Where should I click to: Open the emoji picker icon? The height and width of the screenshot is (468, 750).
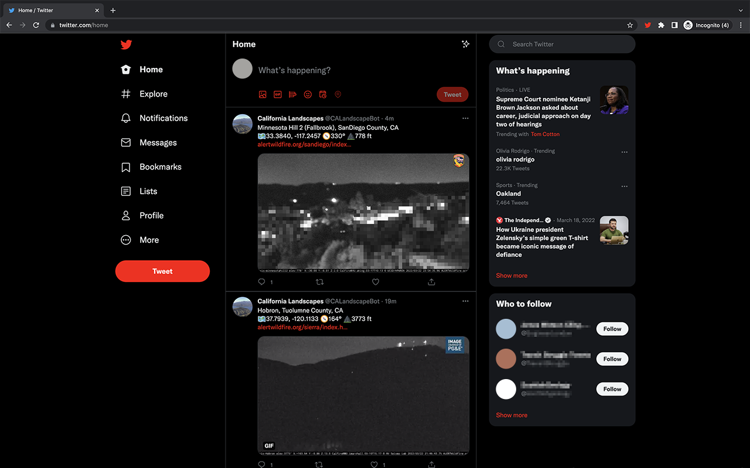(x=308, y=95)
